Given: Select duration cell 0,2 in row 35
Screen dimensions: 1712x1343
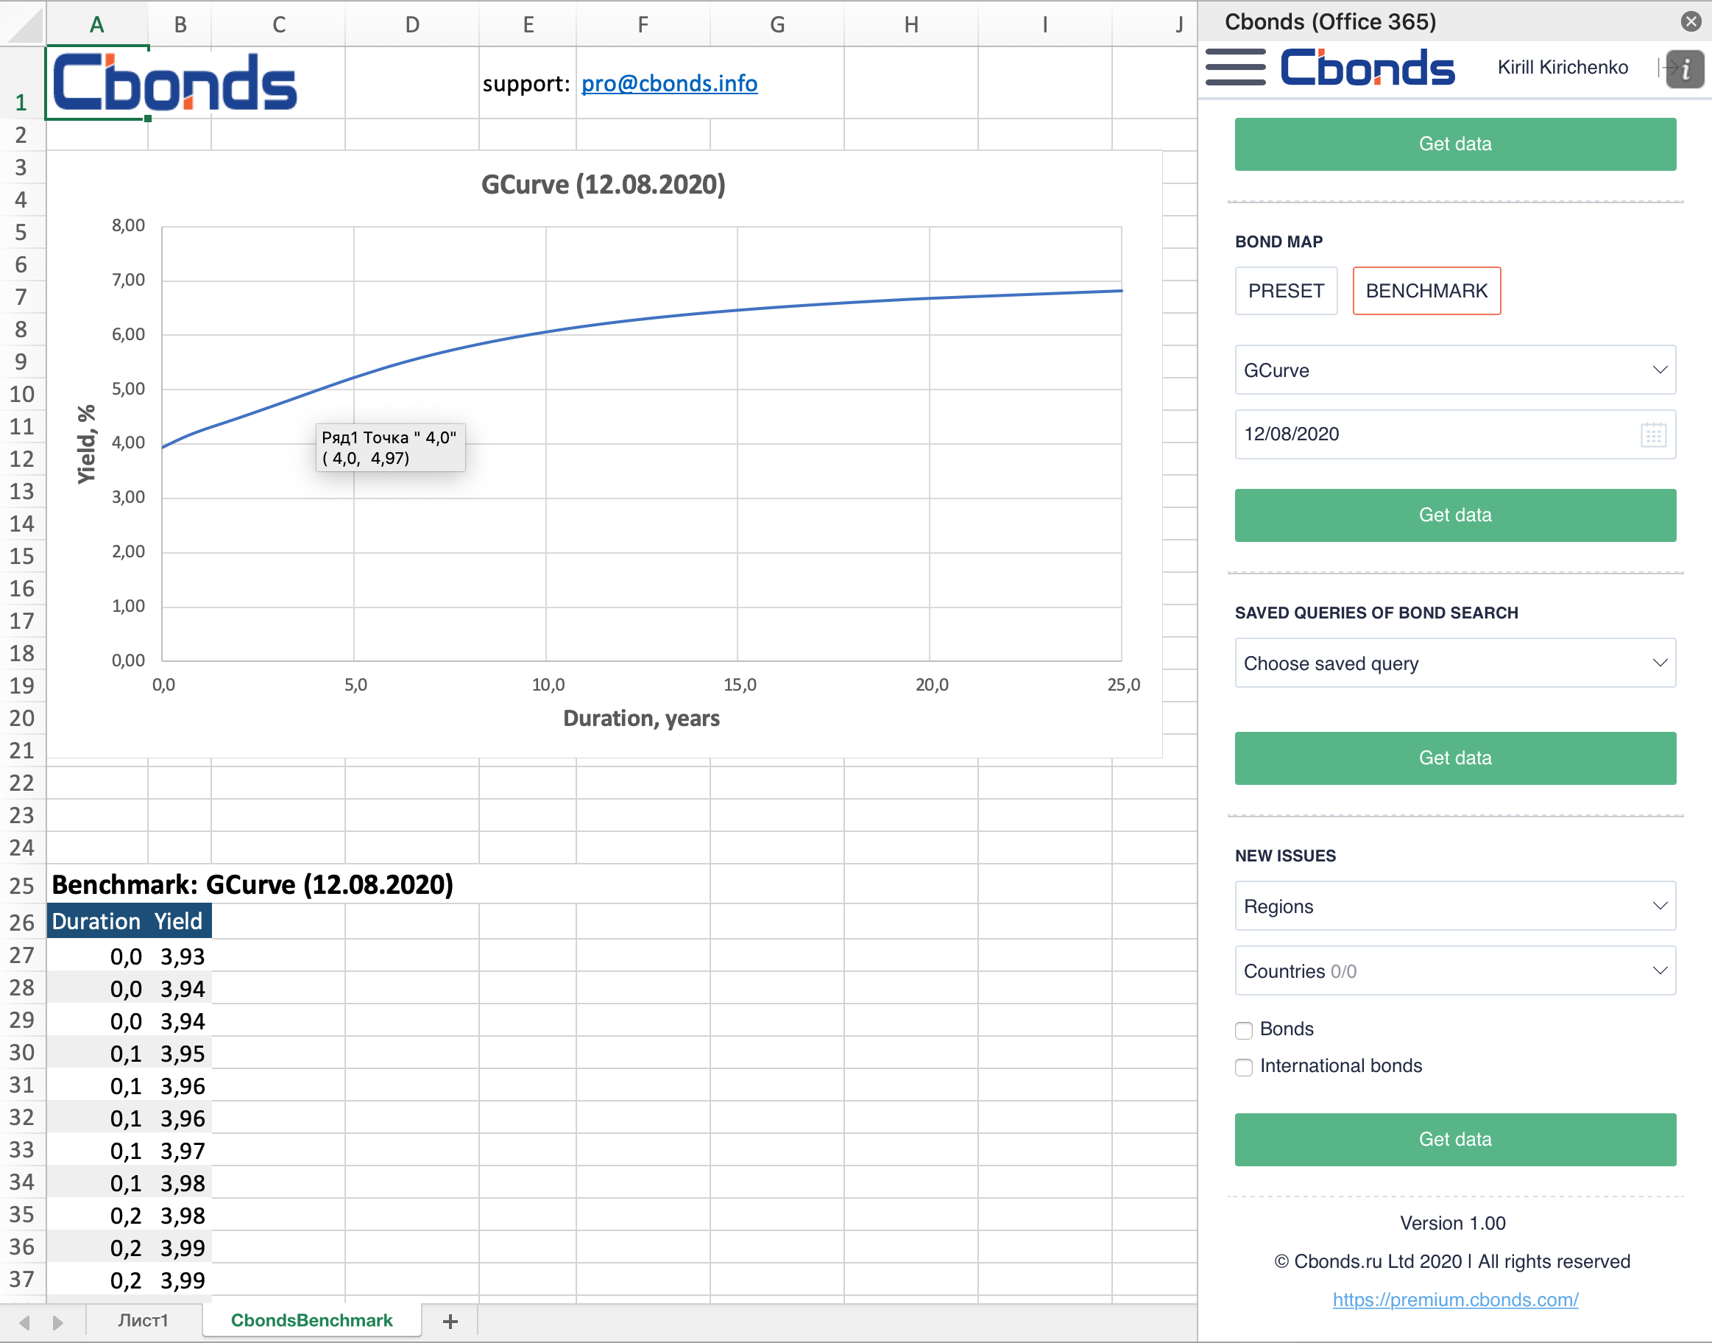Looking at the screenshot, I should coord(96,1216).
